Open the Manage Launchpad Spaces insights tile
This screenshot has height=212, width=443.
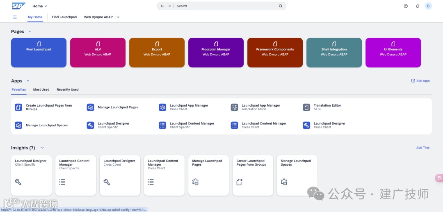pyautogui.click(x=297, y=176)
